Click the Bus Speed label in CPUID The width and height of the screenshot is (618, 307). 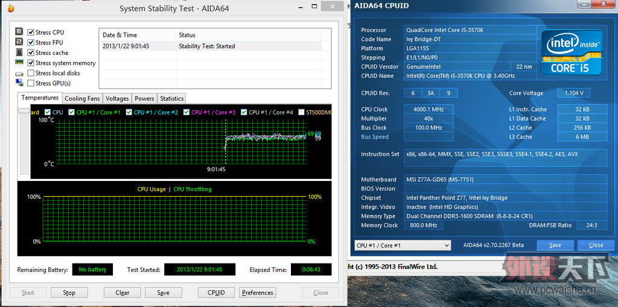click(x=375, y=137)
